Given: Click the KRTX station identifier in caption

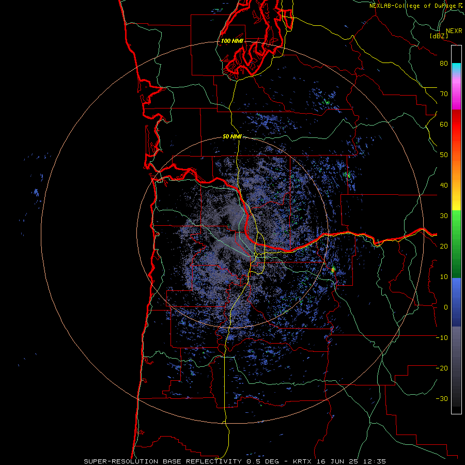Looking at the screenshot, I should (303, 461).
